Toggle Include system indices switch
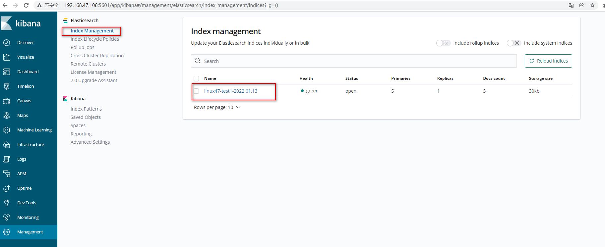The image size is (605, 247). pyautogui.click(x=514, y=43)
